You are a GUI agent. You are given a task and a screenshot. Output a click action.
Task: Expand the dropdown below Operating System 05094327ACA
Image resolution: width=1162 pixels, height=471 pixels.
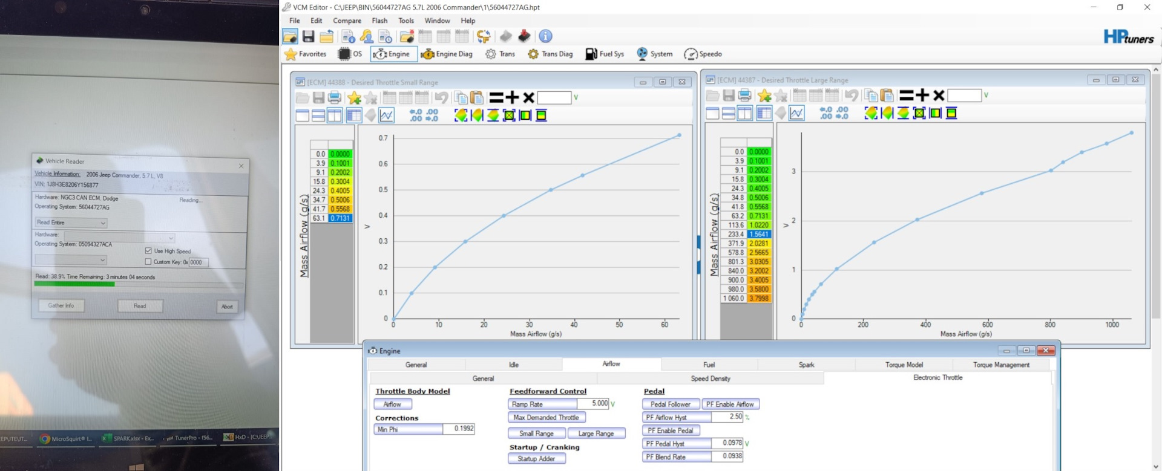(x=102, y=260)
